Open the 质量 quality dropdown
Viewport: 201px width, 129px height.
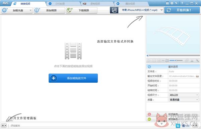pyautogui.click(x=184, y=100)
